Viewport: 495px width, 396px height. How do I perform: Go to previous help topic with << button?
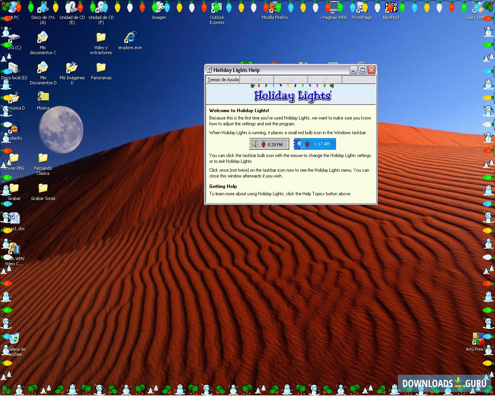click(x=291, y=80)
